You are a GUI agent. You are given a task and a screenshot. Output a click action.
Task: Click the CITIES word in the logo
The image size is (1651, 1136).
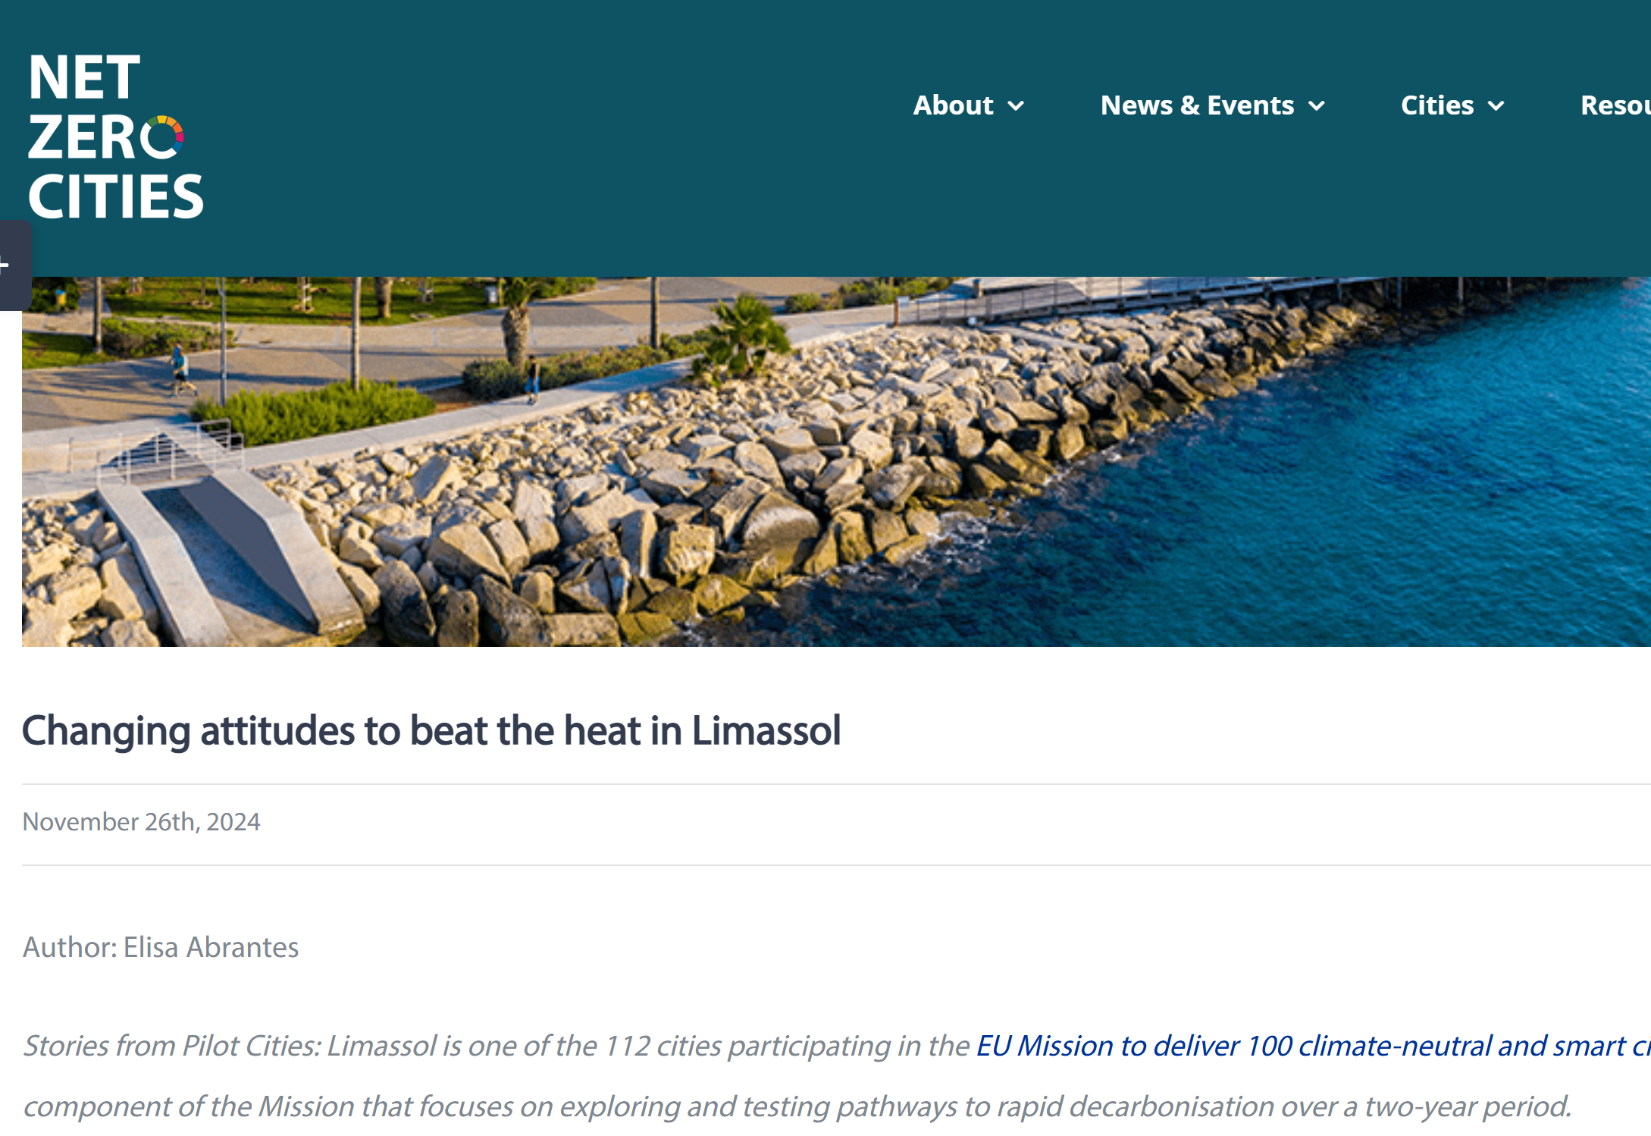click(x=115, y=197)
